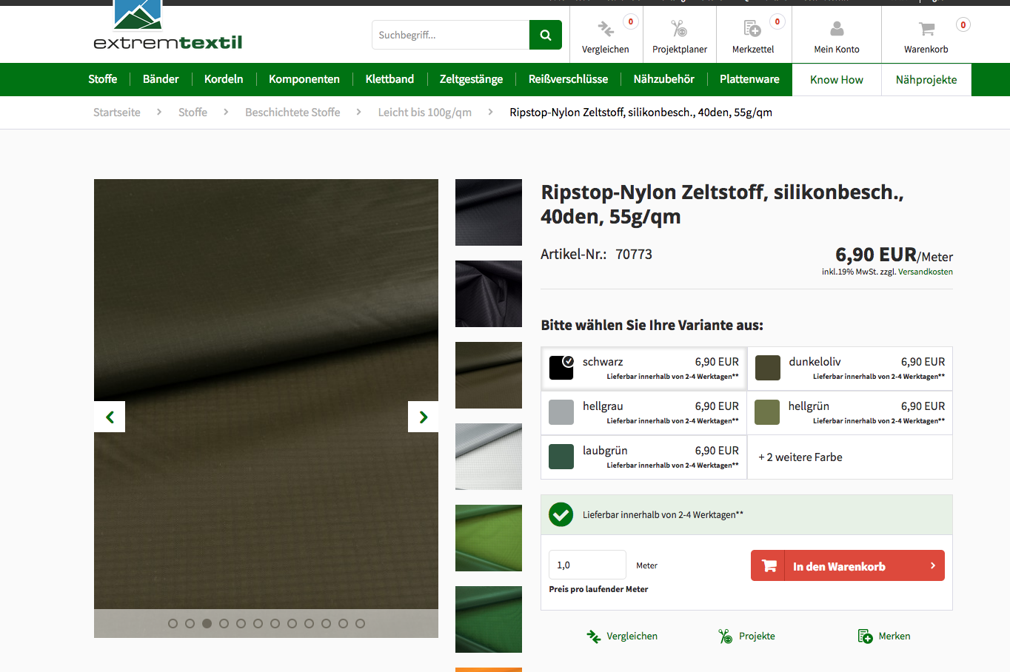The height and width of the screenshot is (672, 1010).
Task: Click the search magnifier button
Action: [545, 35]
